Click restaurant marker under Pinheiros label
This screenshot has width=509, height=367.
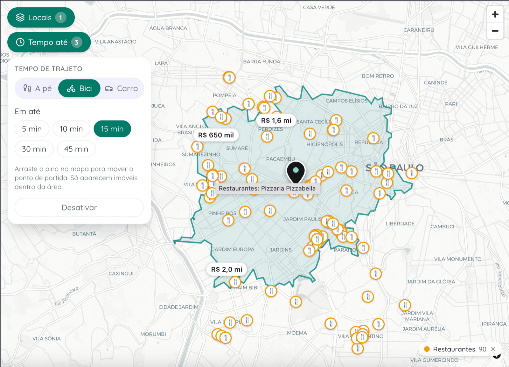tap(228, 220)
